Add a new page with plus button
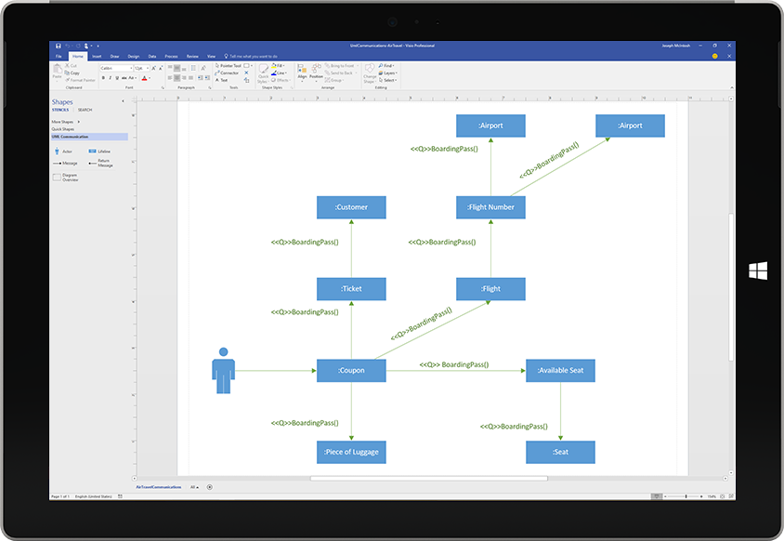 [210, 486]
